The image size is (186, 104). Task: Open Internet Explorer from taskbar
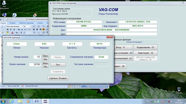click(x=12, y=101)
